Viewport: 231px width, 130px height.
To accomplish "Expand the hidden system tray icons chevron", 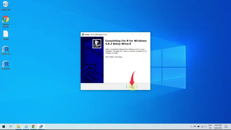I will click(191, 127).
